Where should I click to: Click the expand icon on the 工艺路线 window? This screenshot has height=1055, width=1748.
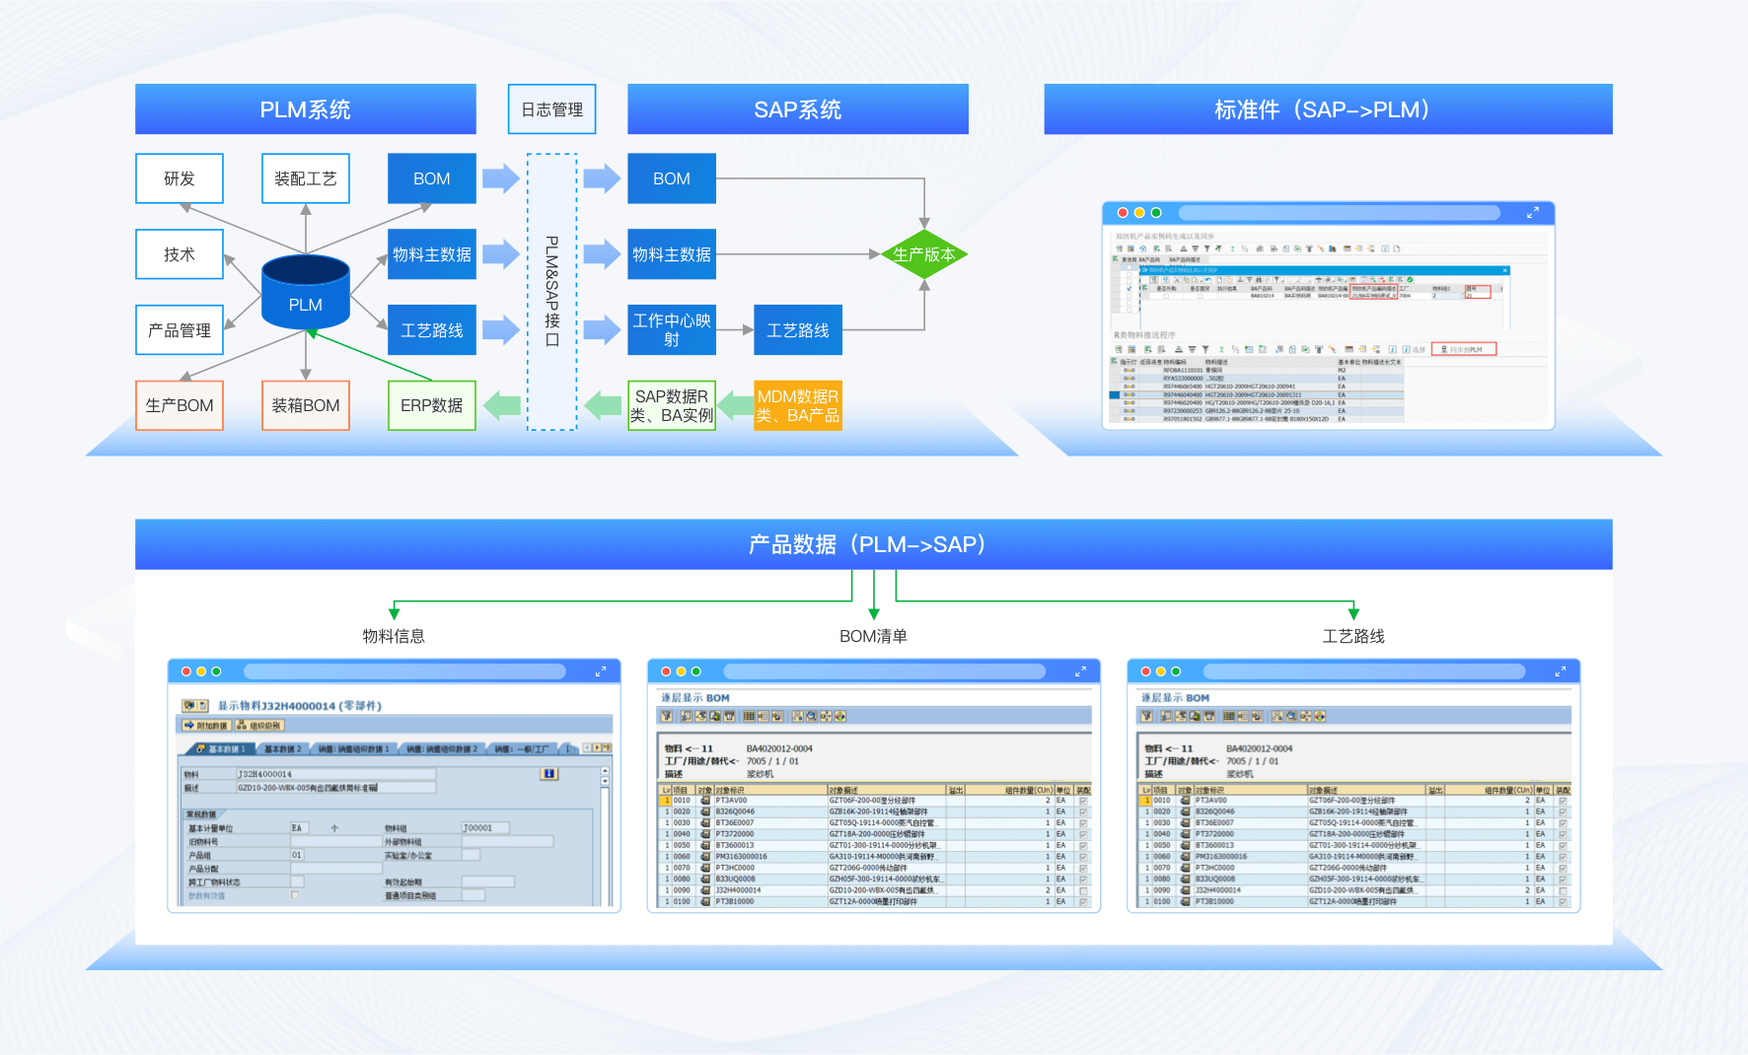1560,671
